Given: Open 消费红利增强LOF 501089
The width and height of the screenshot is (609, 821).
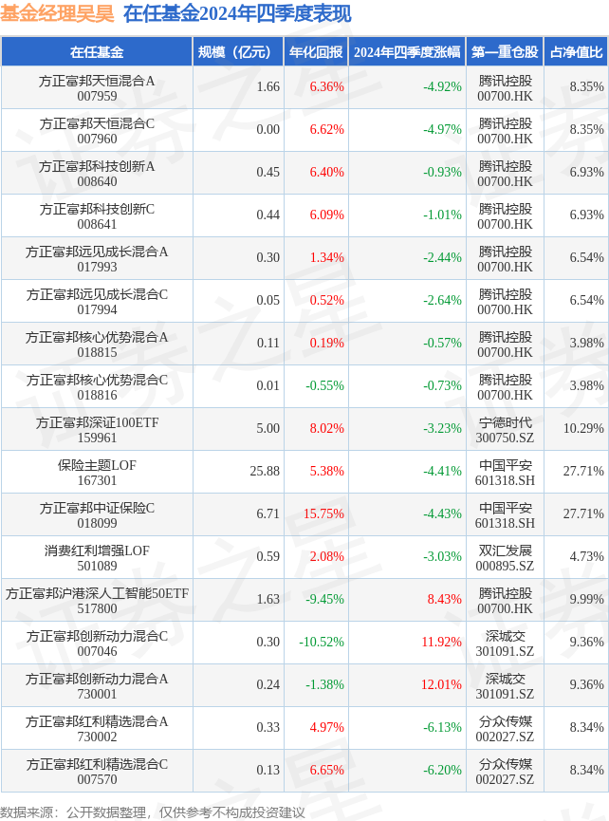Looking at the screenshot, I should (97, 558).
